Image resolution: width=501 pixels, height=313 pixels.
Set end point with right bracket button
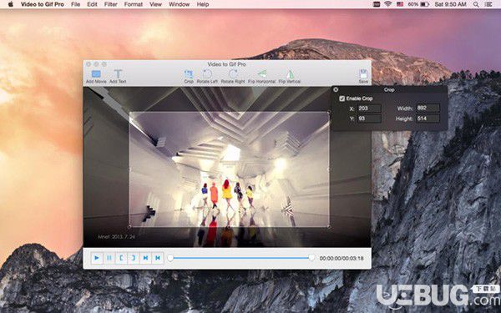134,258
